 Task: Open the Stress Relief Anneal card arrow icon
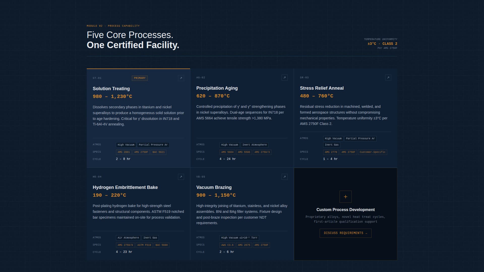point(388,78)
